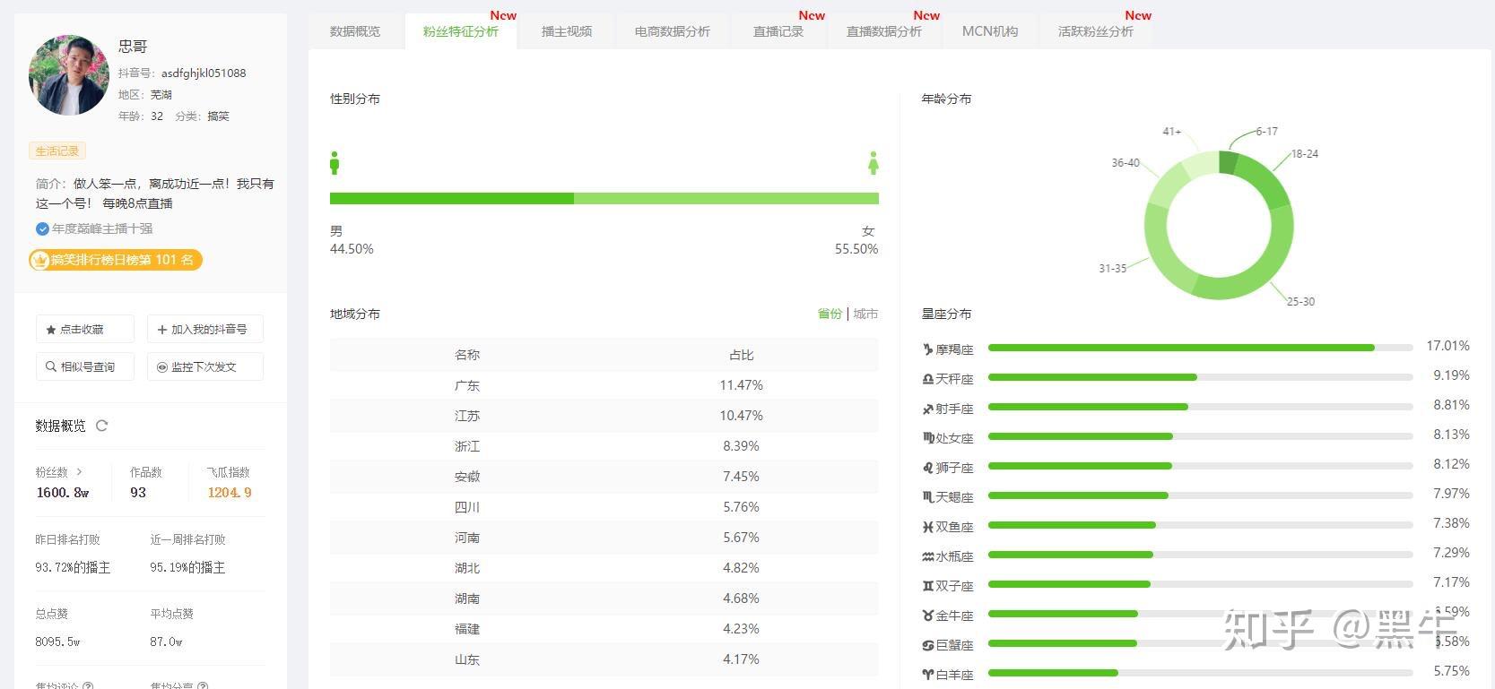The image size is (1495, 689).
Task: Open the 数据概览 tab
Action: point(355,31)
